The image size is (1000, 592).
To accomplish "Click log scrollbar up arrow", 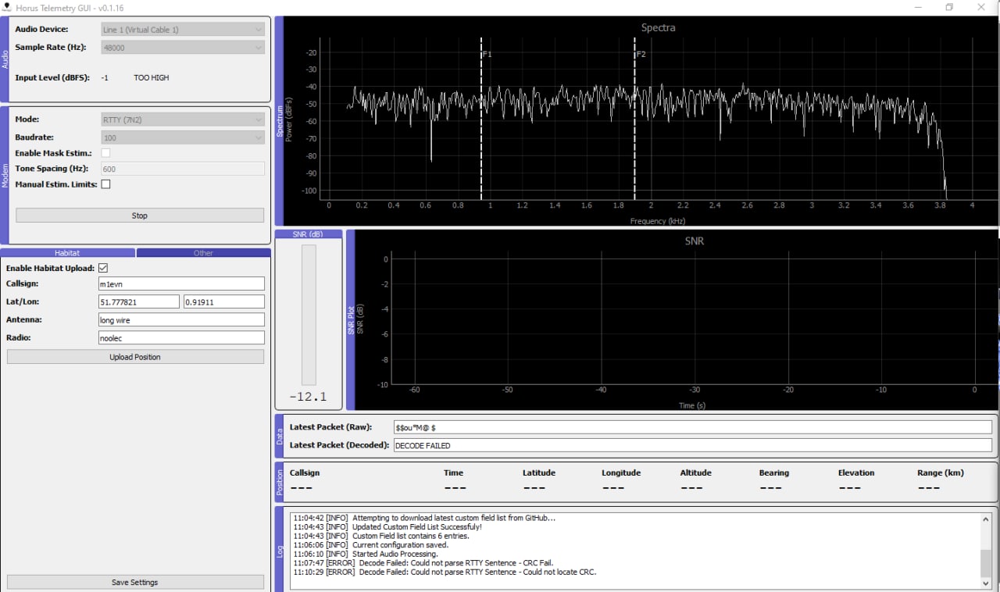I will pos(987,518).
